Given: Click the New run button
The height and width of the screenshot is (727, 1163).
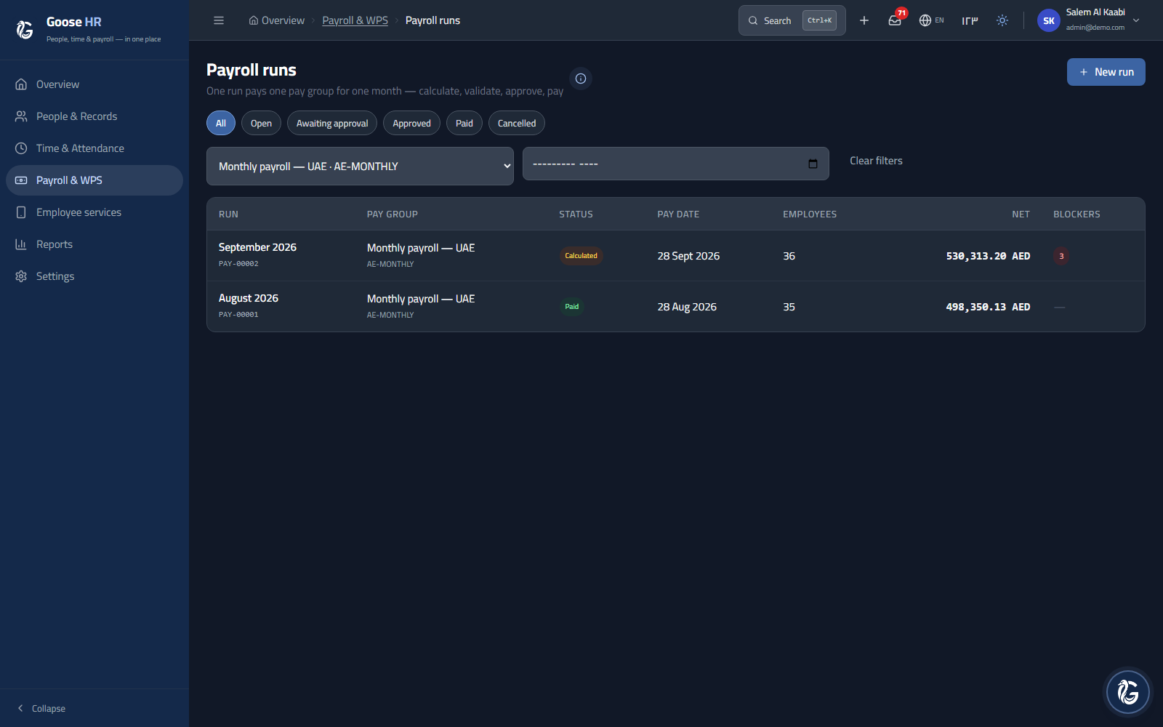Looking at the screenshot, I should [1106, 72].
